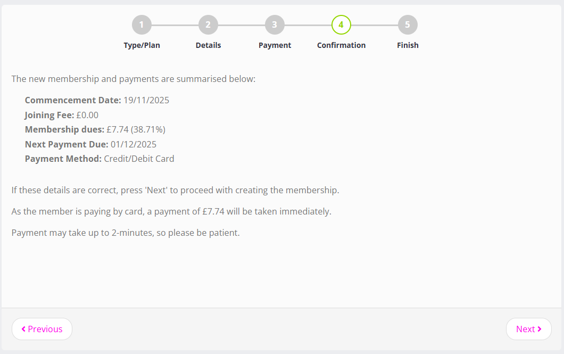Click the step 3 circle icon
Viewport: 564px width, 354px height.
[275, 24]
